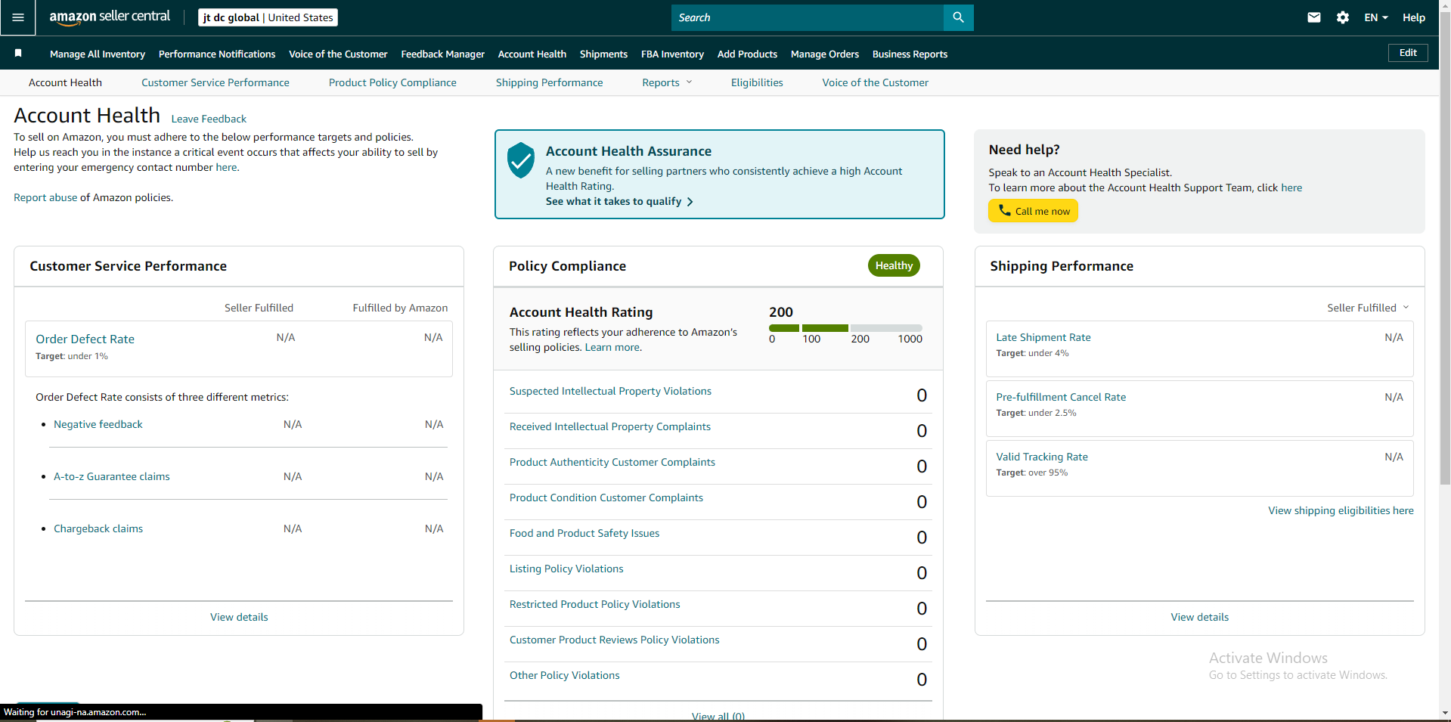Open the jt dc global marketplace switcher
The height and width of the screenshot is (722, 1451).
pyautogui.click(x=268, y=17)
